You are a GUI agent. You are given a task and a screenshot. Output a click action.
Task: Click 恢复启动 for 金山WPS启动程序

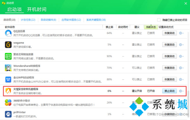[169, 79]
